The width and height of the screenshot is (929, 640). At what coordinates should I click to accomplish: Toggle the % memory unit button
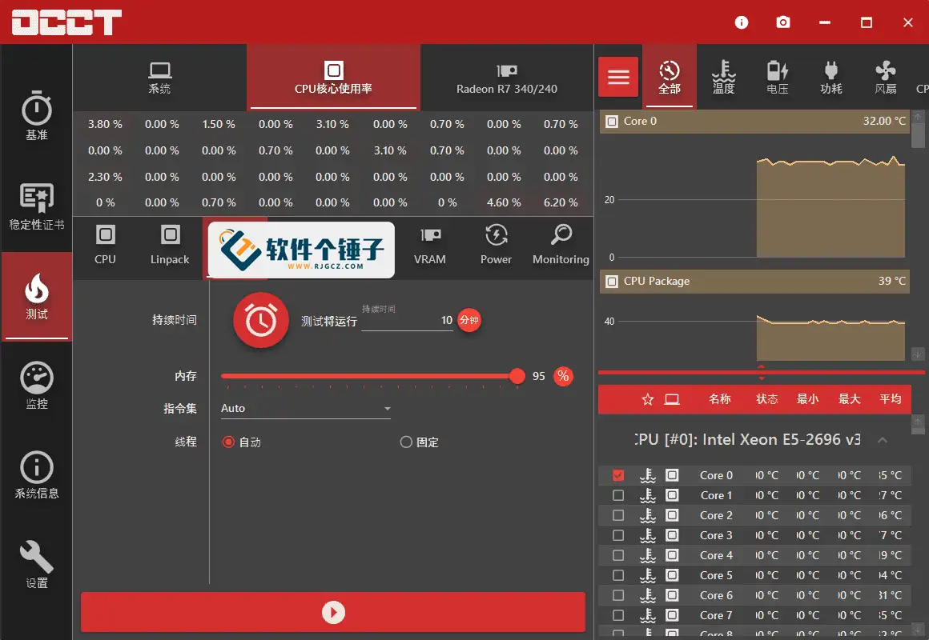click(x=563, y=376)
